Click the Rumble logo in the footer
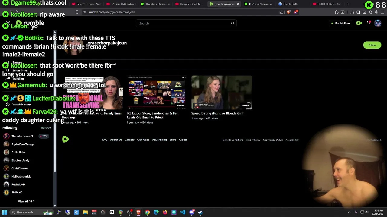Screen dimensions: 387x217 [x=66, y=139]
